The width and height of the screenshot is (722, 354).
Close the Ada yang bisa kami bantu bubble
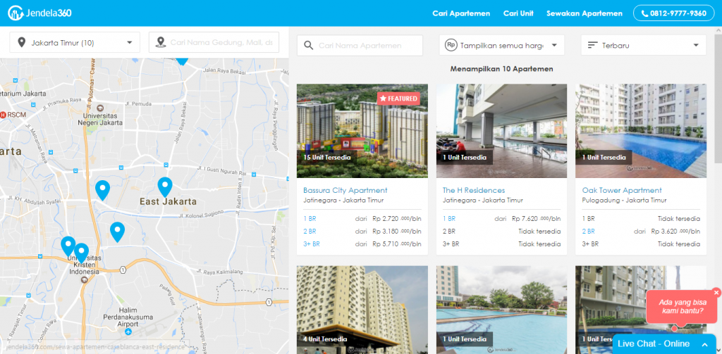716,292
